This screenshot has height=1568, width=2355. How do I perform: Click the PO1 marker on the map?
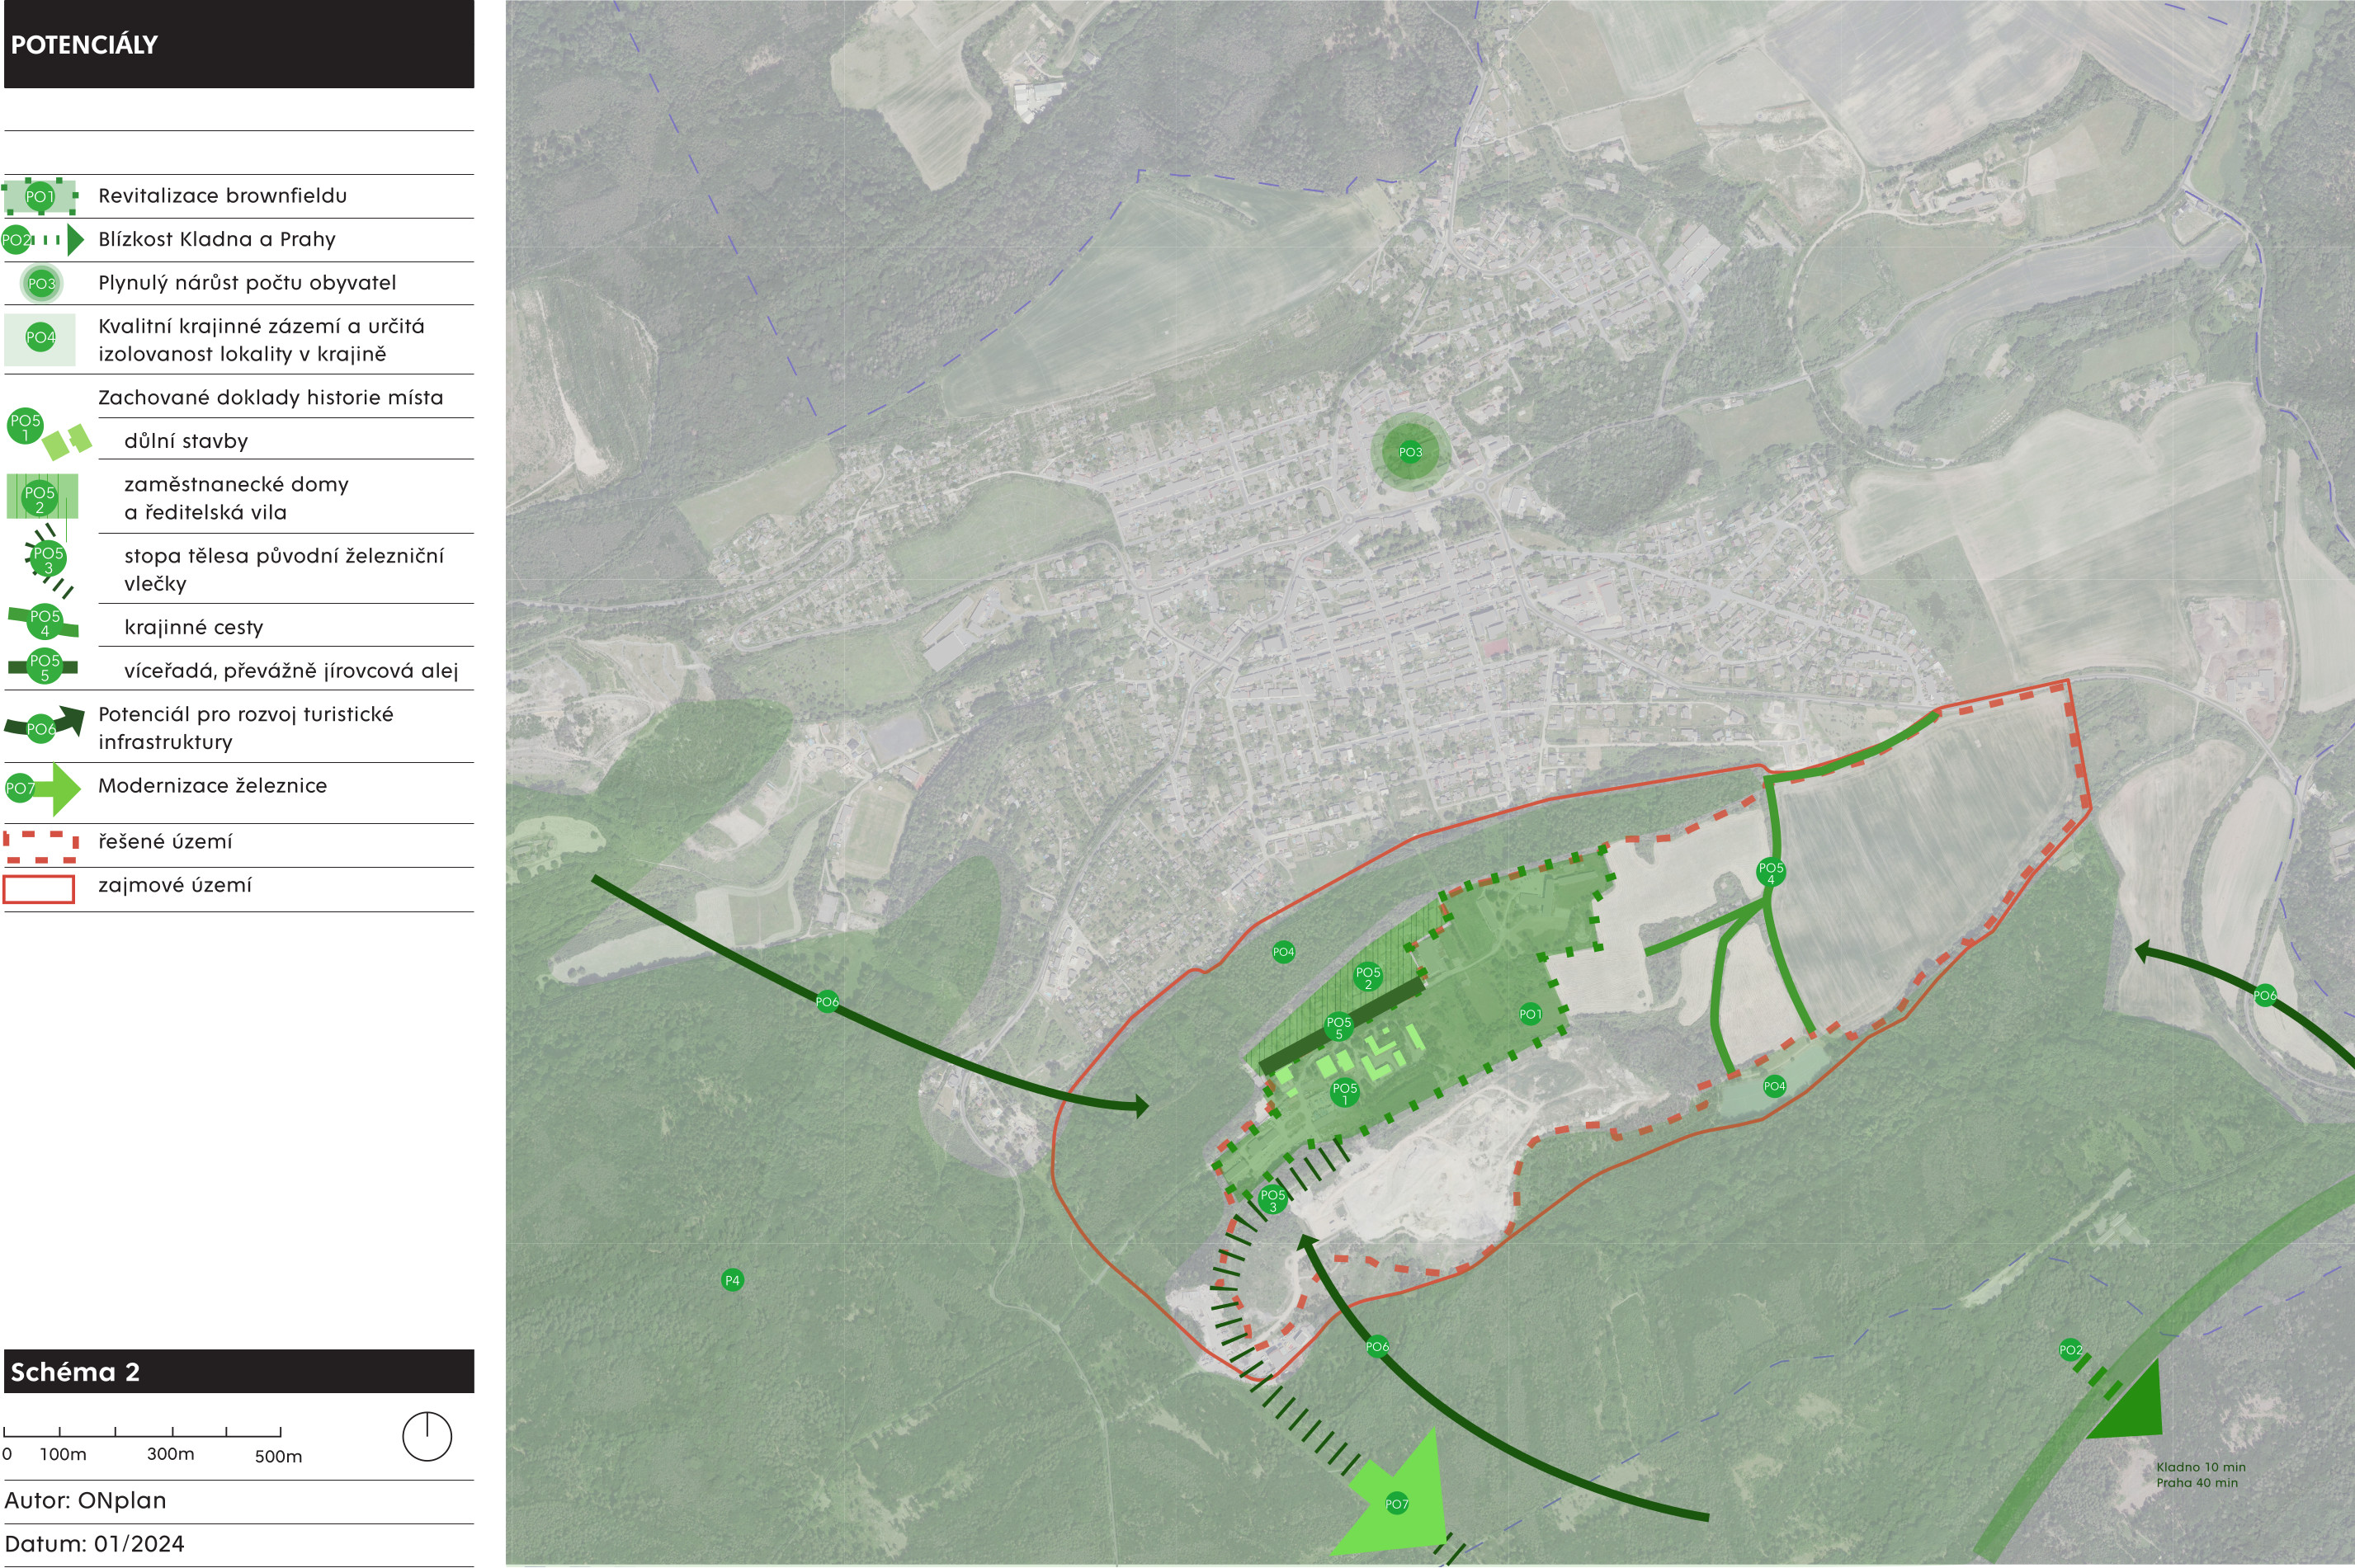click(x=1530, y=1014)
